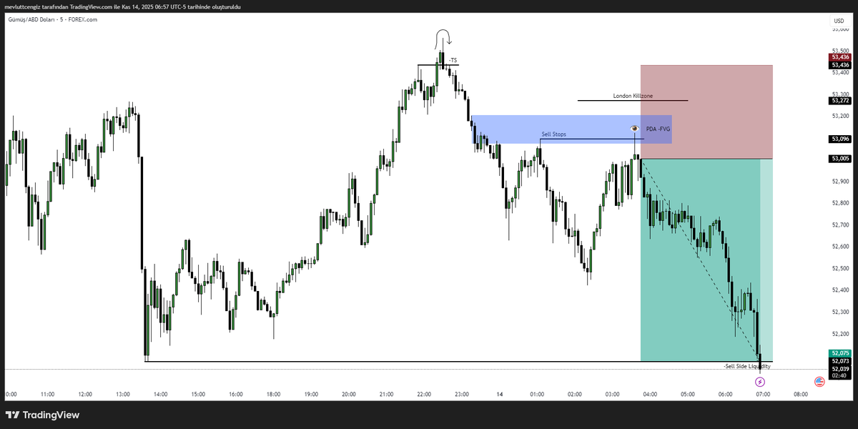Click the 12:00 time axis label
Viewport: 858px width, 429px height.
pyautogui.click(x=85, y=394)
